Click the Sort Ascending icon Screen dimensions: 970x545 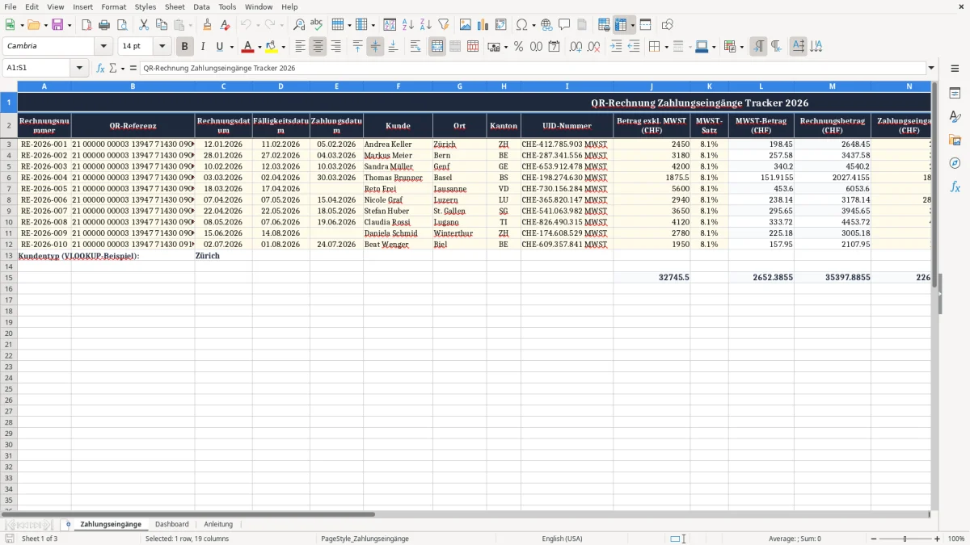407,25
